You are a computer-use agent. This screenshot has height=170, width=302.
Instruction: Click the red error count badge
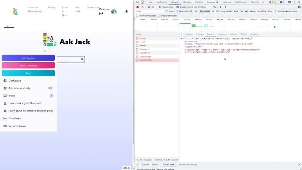271,2
